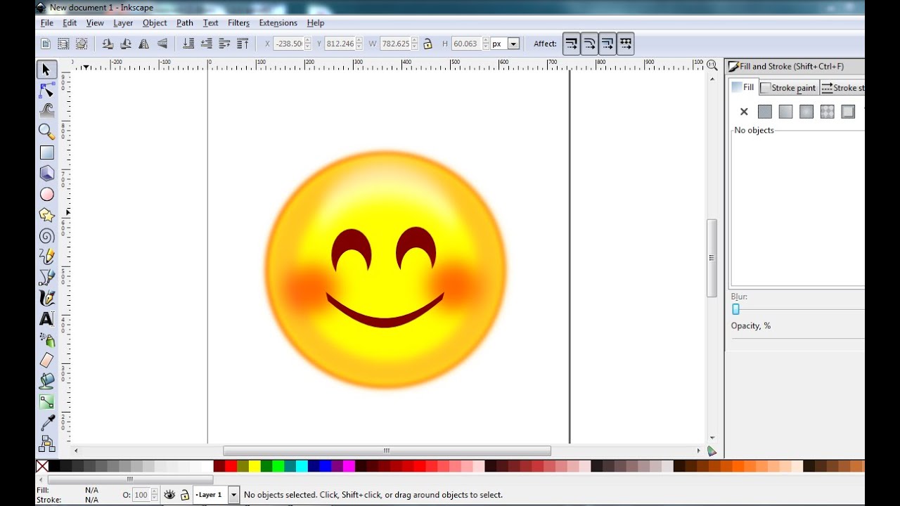Screen dimensions: 900x506
Task: Open the px units dropdown
Action: [x=513, y=44]
